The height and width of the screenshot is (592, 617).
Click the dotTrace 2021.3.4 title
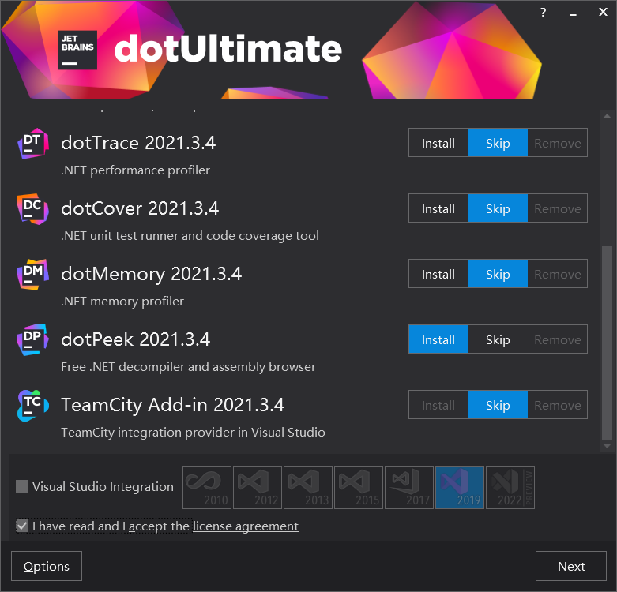tap(138, 143)
